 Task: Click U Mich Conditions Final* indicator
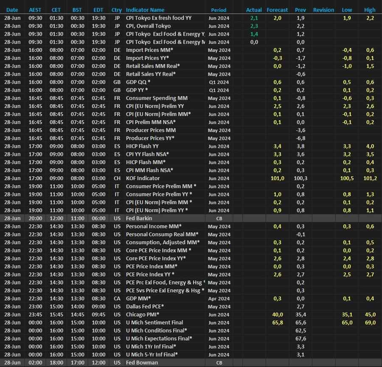tap(156, 330)
